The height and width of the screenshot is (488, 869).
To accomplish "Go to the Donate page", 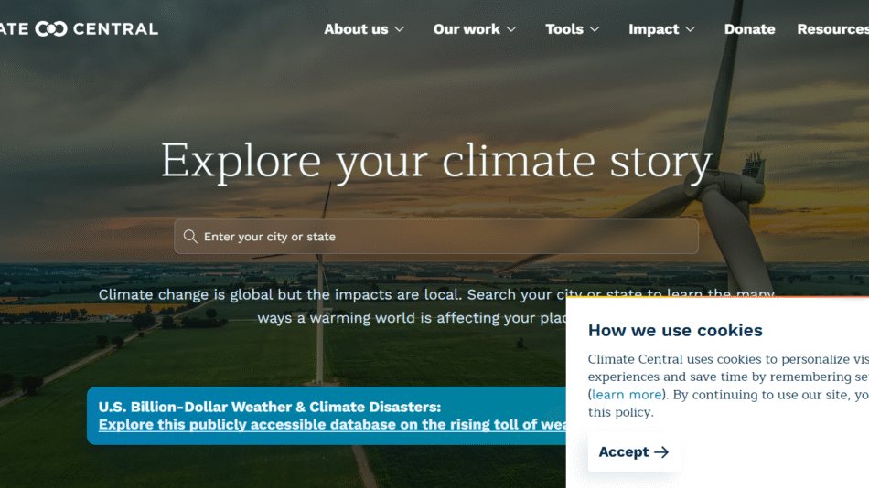I will point(749,29).
